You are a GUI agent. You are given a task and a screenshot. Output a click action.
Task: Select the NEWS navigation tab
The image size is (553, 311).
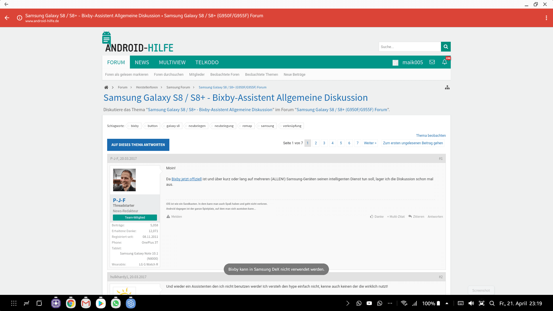(x=142, y=62)
